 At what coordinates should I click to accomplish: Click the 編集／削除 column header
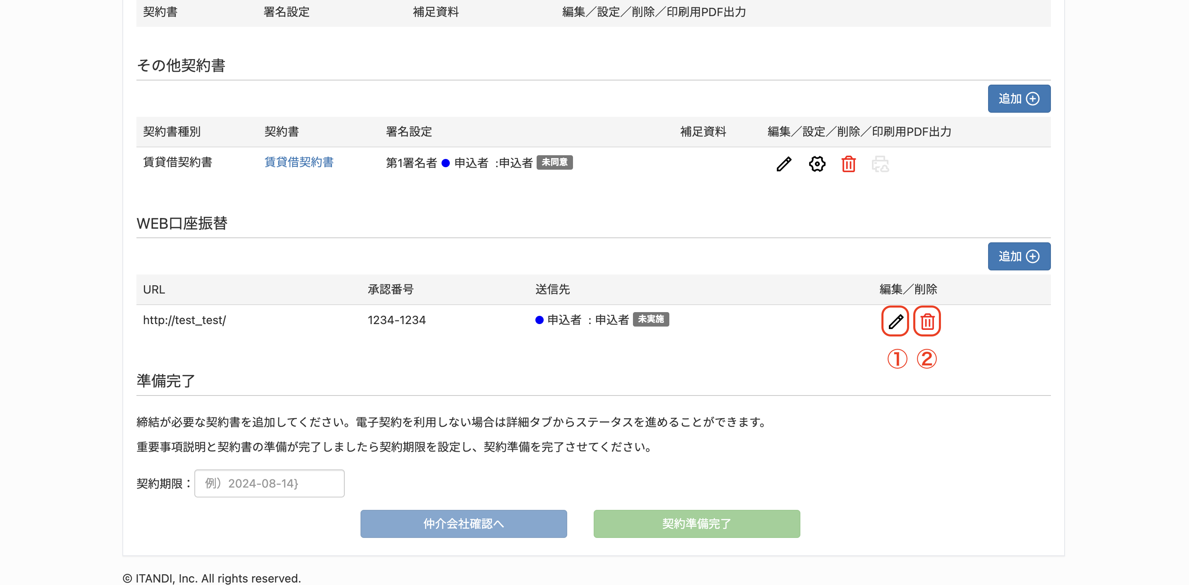[x=908, y=289]
